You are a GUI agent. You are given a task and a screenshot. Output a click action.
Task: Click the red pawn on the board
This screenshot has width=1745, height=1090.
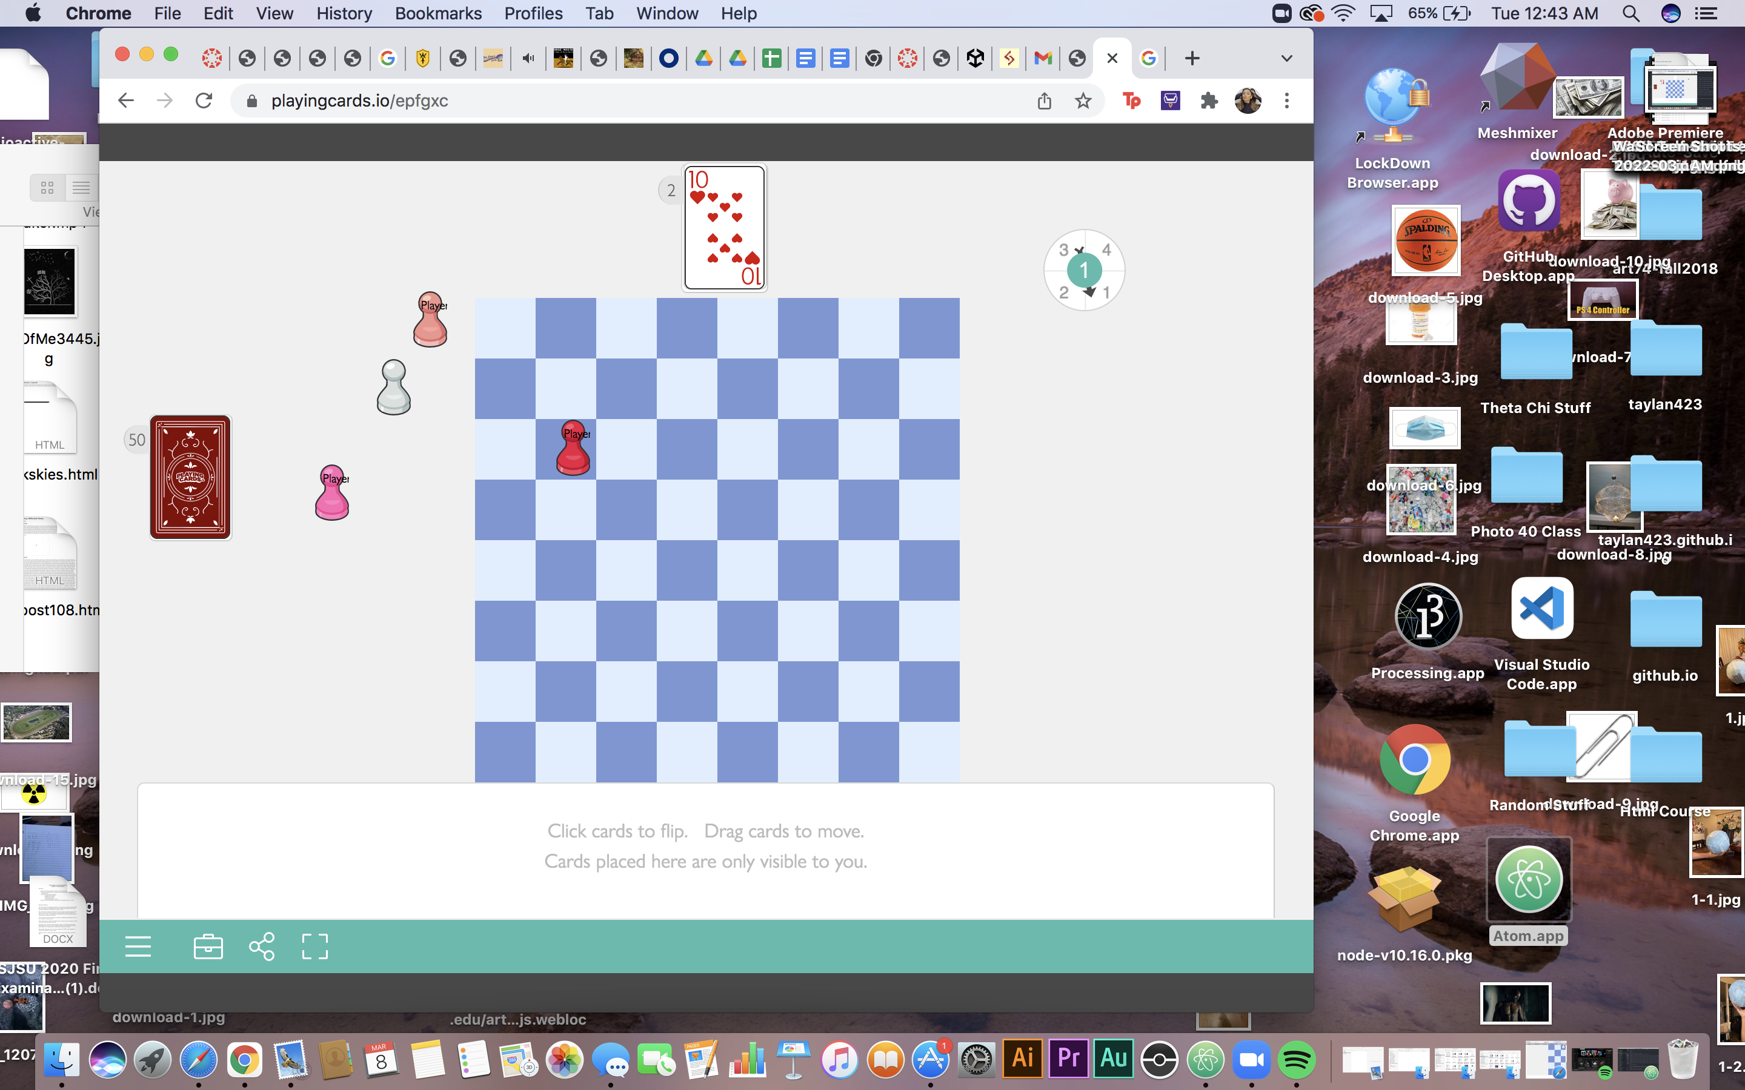(573, 448)
